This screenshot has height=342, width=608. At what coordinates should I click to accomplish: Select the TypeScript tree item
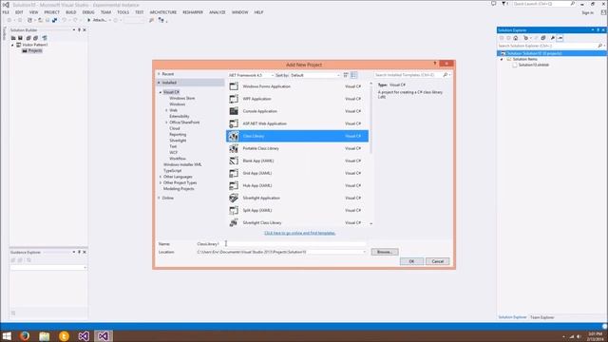173,171
